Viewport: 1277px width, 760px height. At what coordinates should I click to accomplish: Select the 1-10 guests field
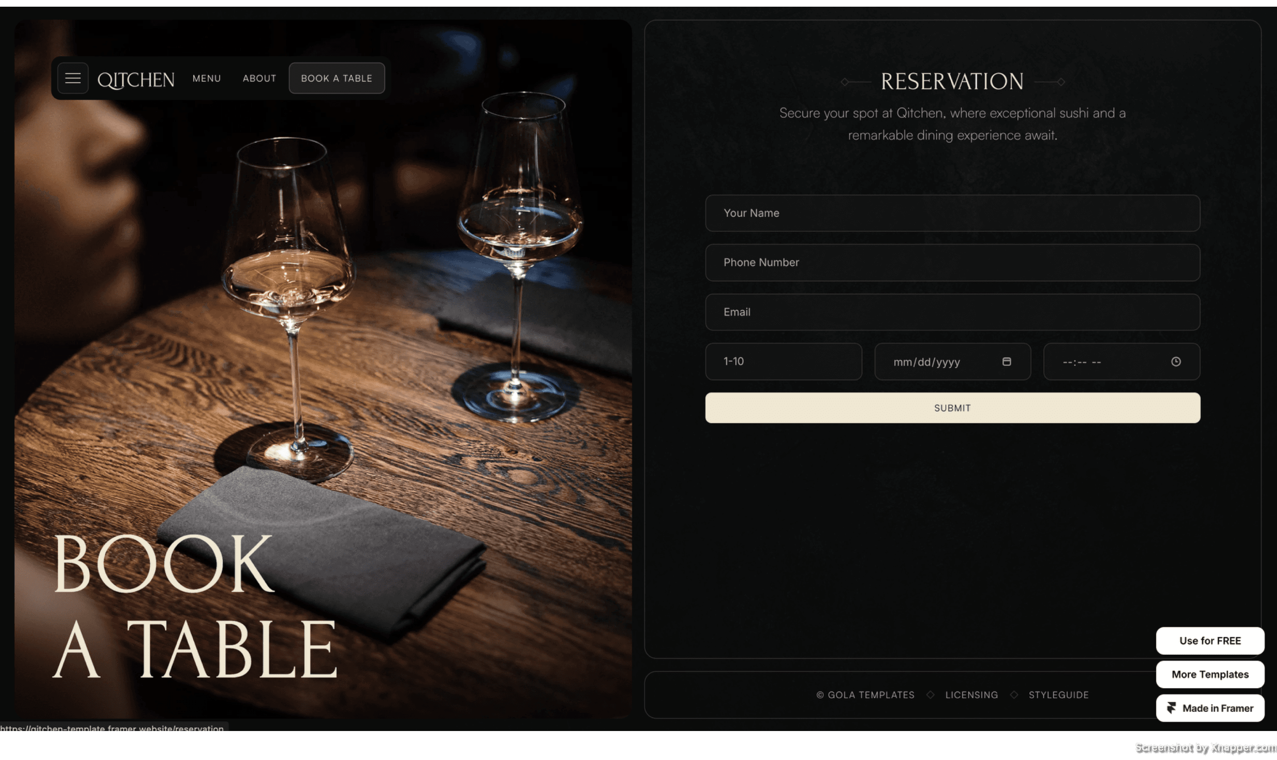783,362
